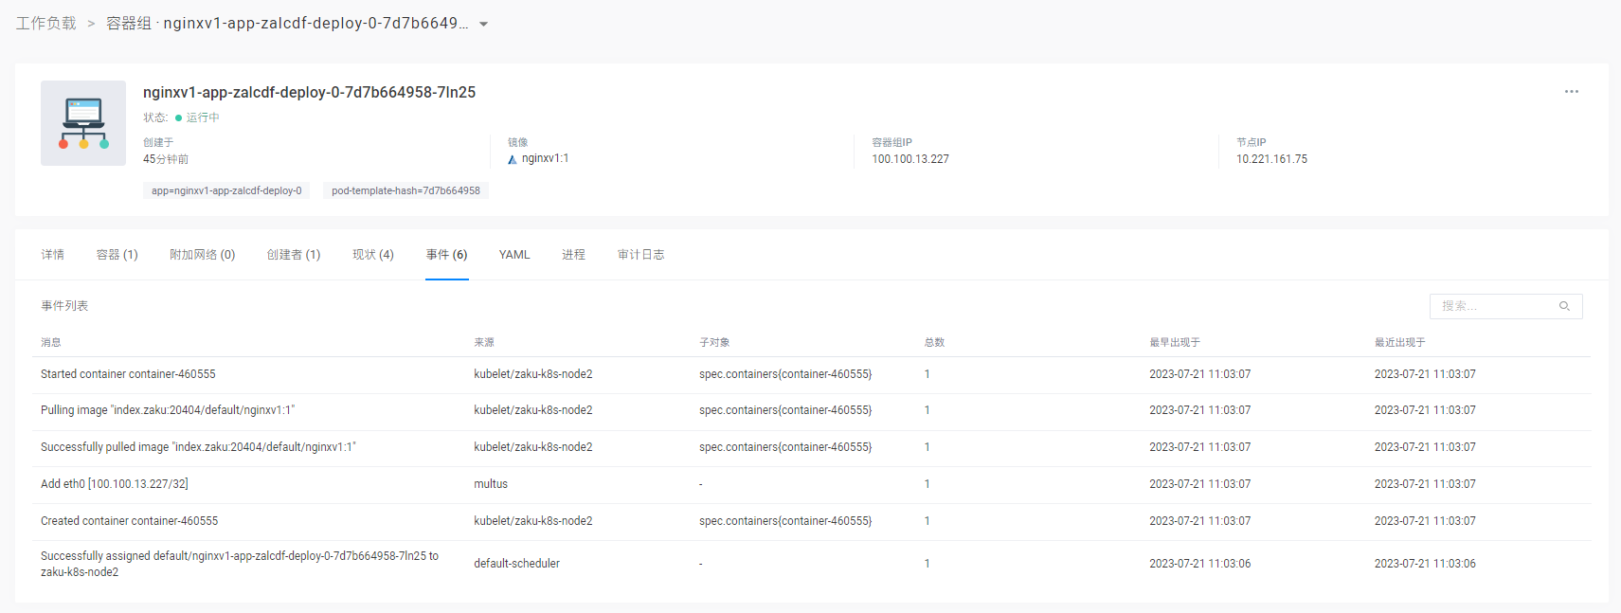The image size is (1621, 613).
Task: Expand the pod name breadcrumb dropdown
Action: 483,25
